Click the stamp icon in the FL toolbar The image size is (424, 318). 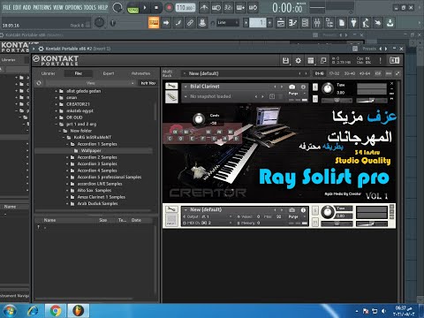point(202,23)
